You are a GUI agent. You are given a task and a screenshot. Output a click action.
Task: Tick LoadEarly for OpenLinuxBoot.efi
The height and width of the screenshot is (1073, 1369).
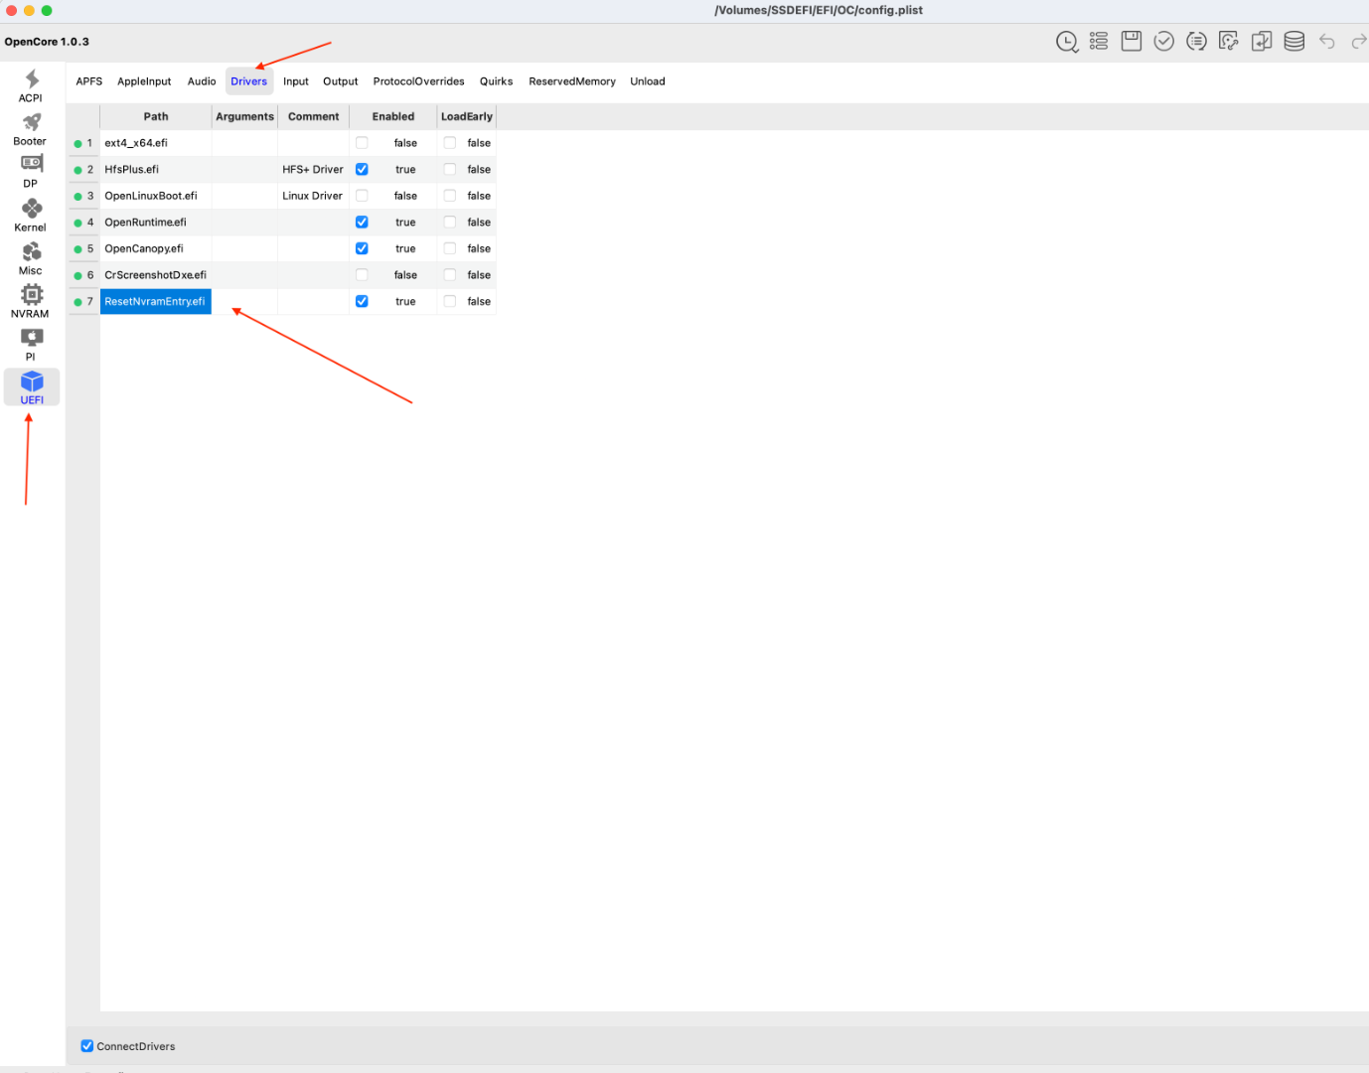pos(450,196)
